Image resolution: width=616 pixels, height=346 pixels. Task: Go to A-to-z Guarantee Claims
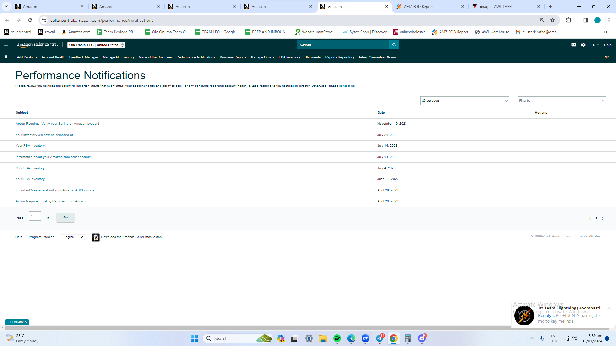377,57
